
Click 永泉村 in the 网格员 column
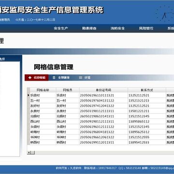61,111
